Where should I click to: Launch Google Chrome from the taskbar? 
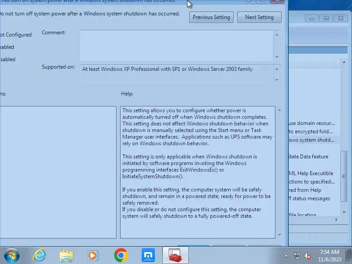coord(121,255)
